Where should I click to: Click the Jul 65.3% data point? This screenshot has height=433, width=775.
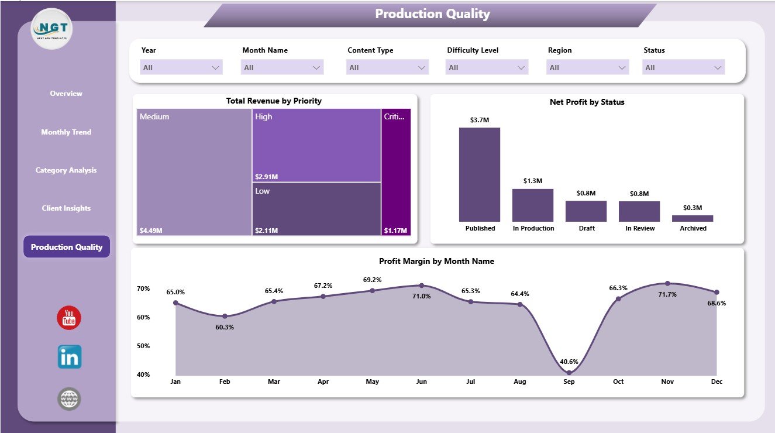click(471, 302)
